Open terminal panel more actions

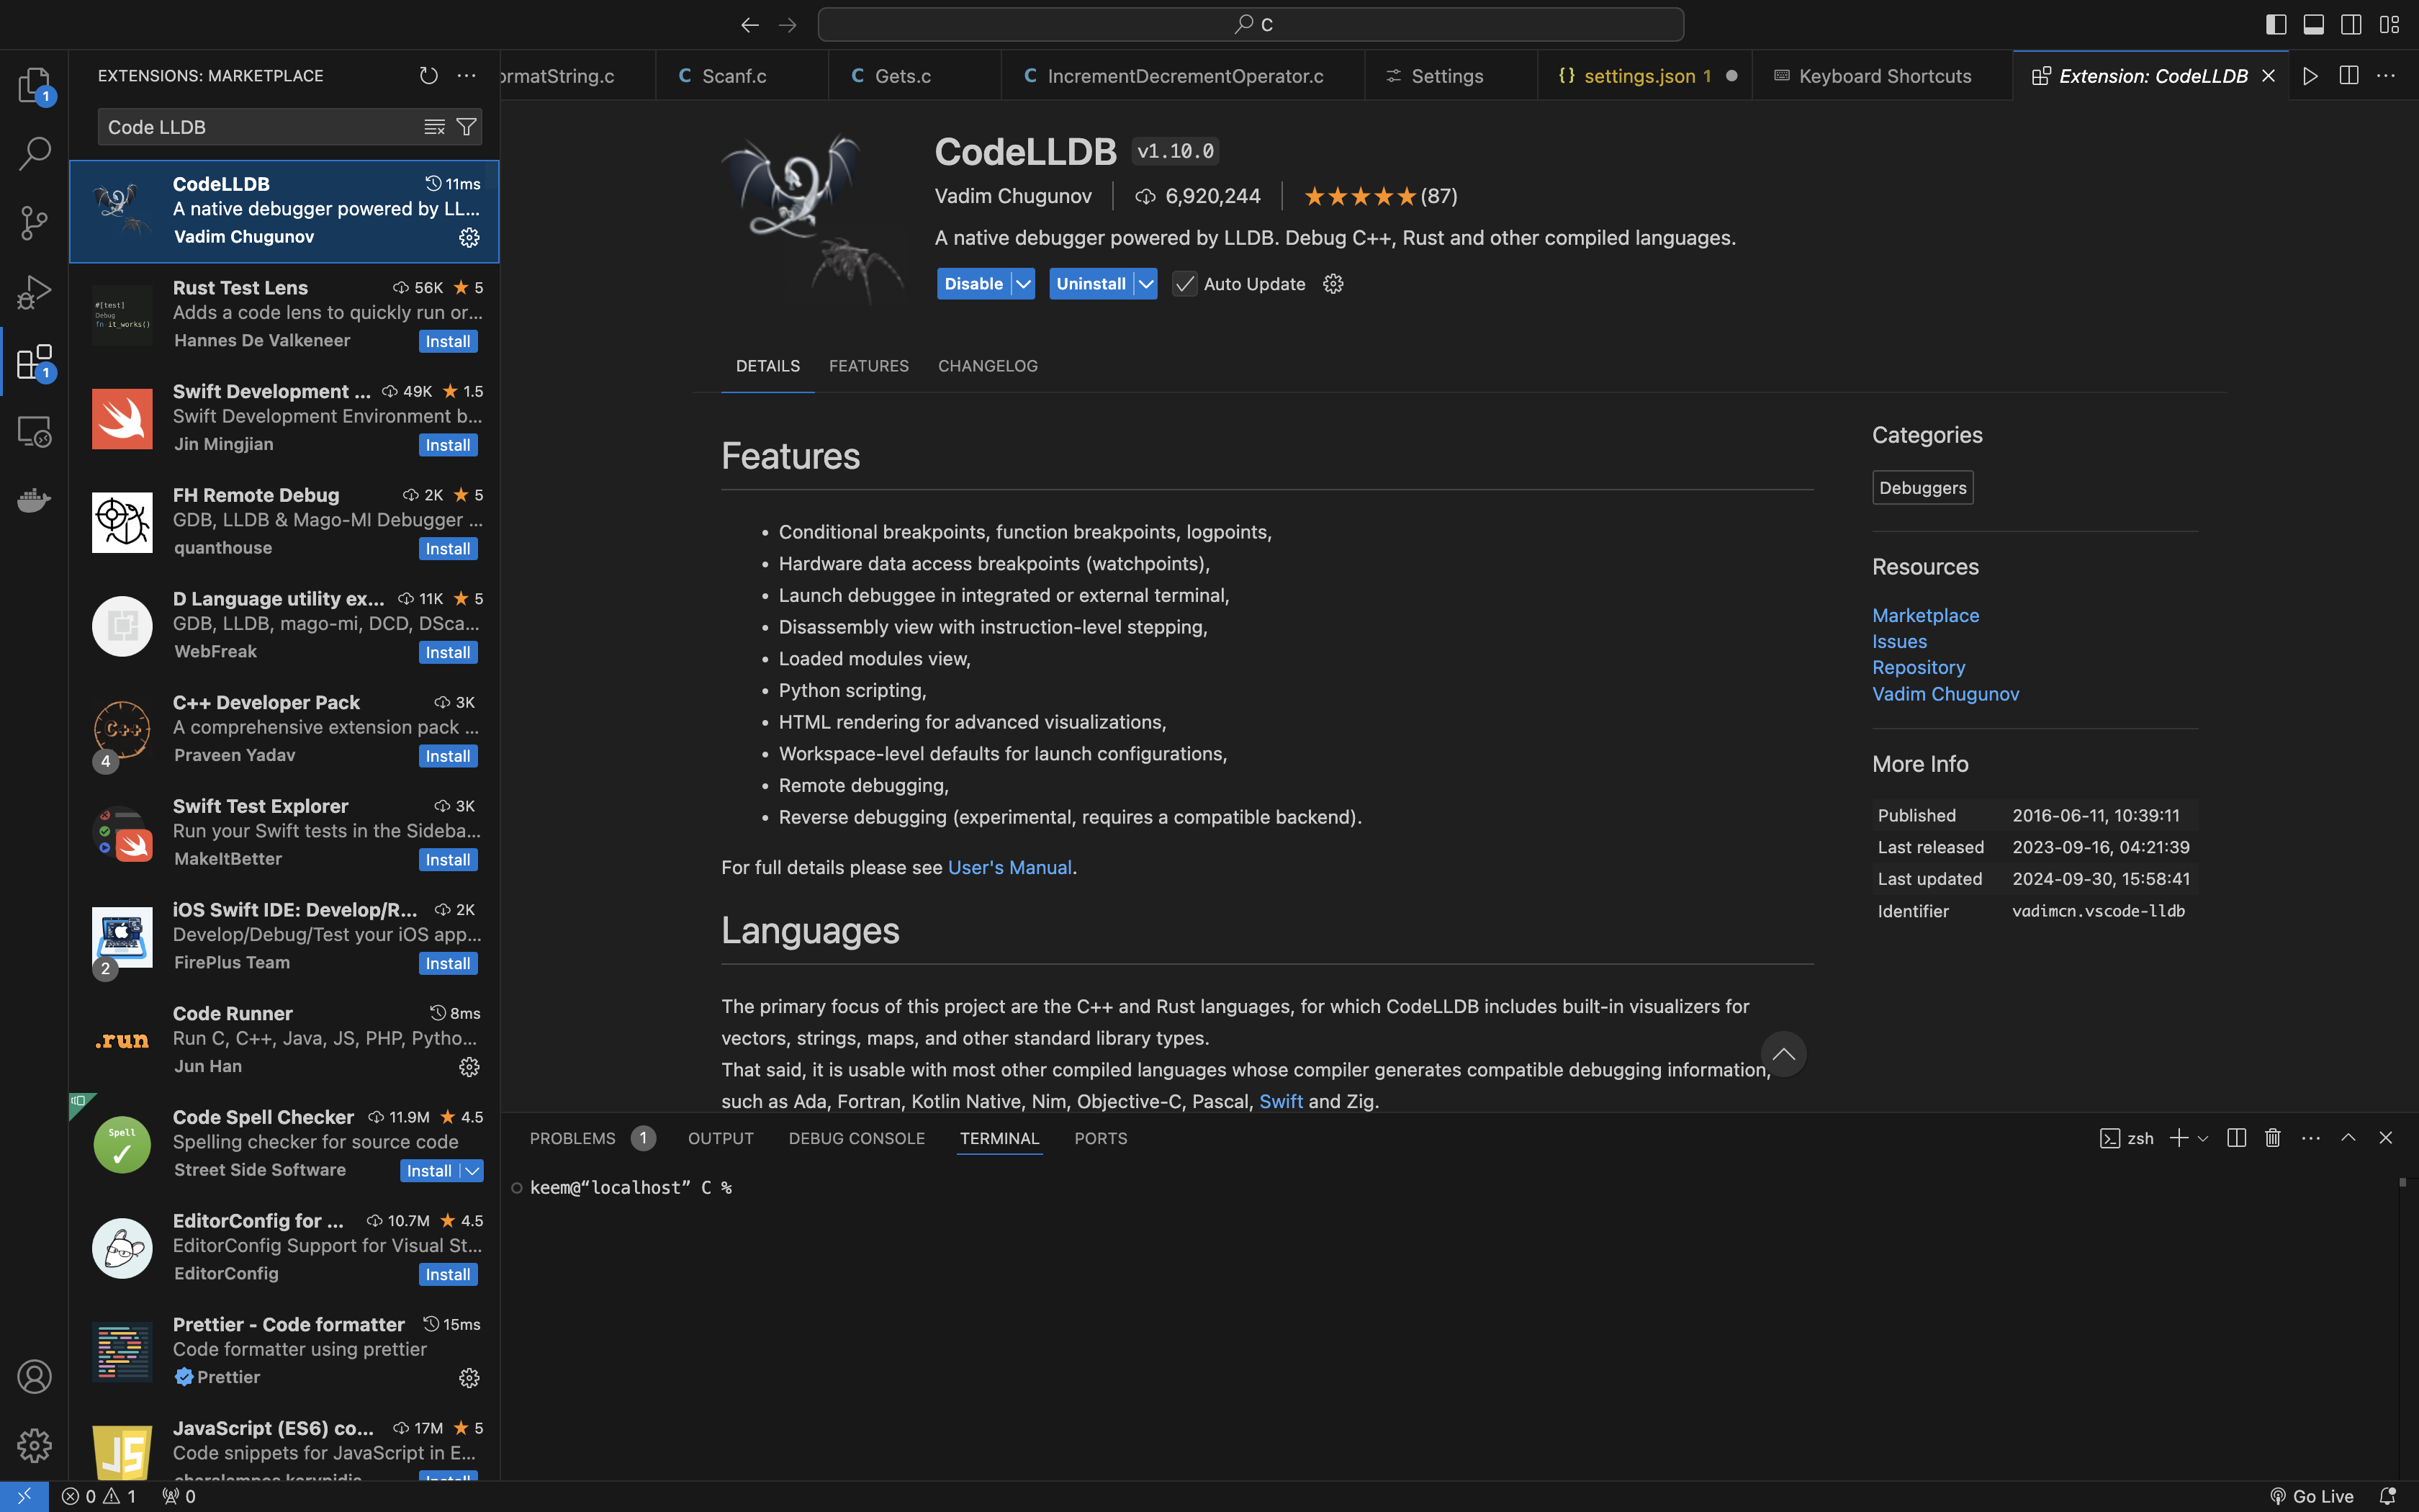tap(2311, 1138)
